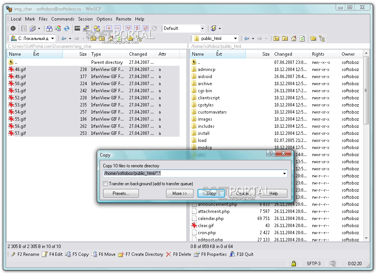Click remote Open Directory folder icon
The height and width of the screenshot is (276, 376).
[x=313, y=38]
